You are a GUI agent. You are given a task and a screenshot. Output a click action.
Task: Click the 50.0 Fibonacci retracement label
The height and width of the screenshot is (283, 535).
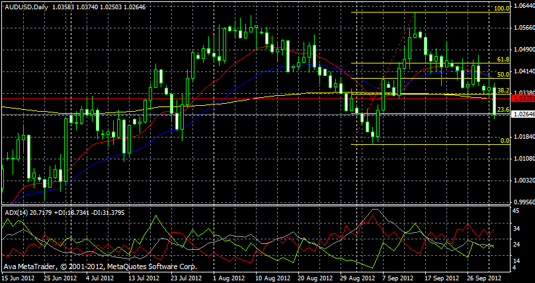(503, 75)
